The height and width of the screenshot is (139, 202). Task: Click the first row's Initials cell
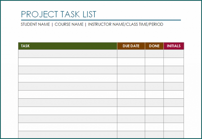pos(174,54)
